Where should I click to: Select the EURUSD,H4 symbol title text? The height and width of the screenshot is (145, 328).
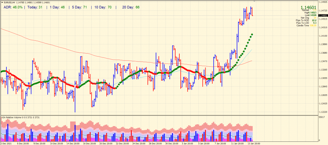tap(9, 3)
